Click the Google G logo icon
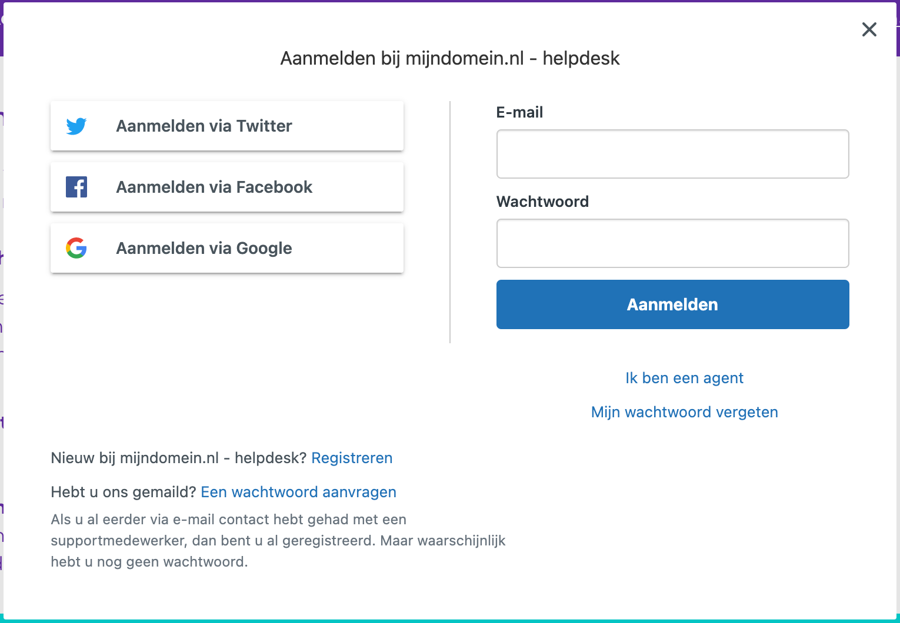This screenshot has height=623, width=900. pyautogui.click(x=76, y=248)
